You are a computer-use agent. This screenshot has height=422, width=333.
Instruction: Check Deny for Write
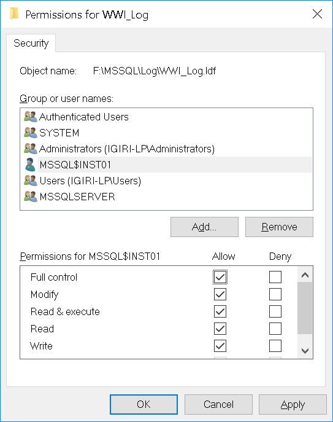(x=275, y=346)
